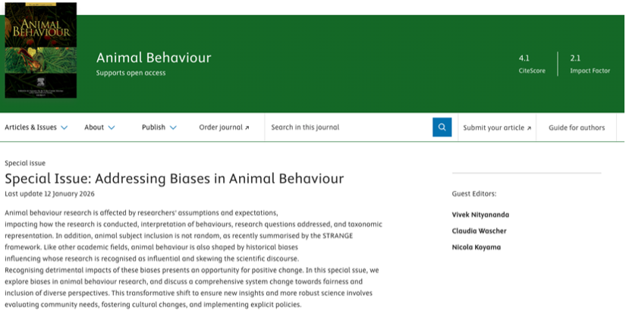Click the Supports open access text
This screenshot has height=317, width=626.
[x=131, y=73]
